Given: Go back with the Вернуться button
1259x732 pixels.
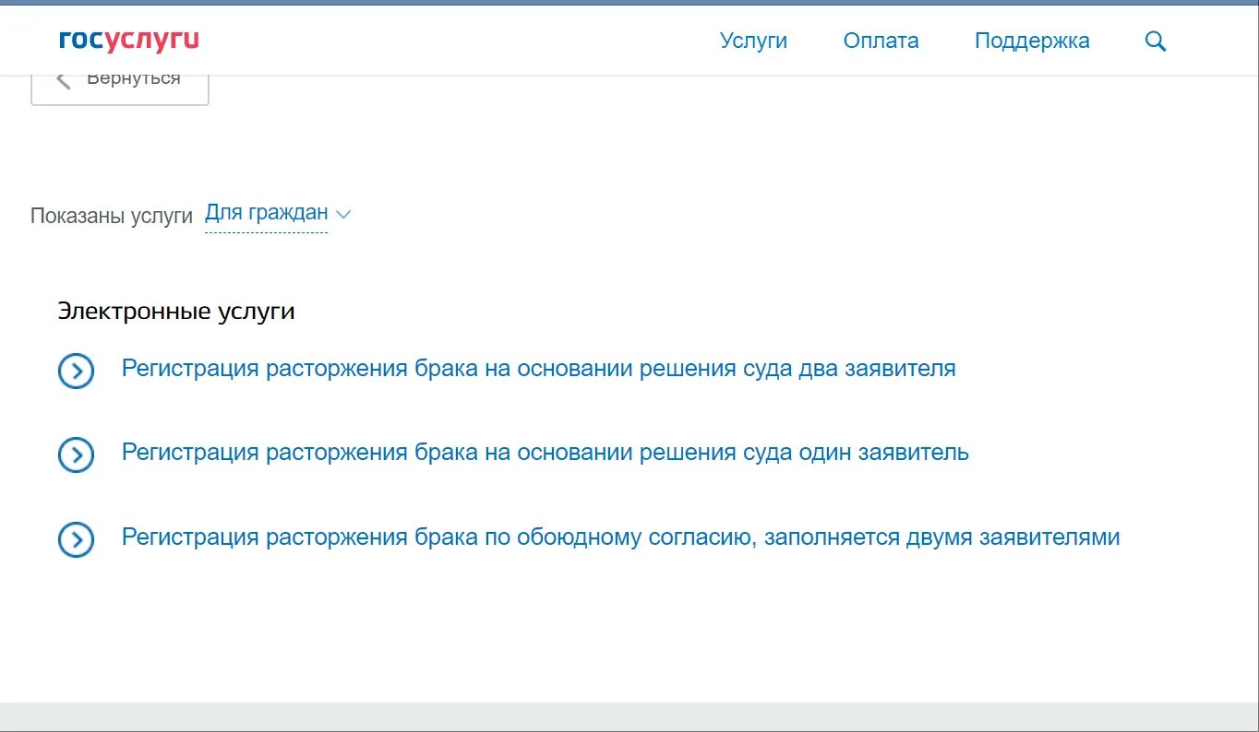Looking at the screenshot, I should (x=120, y=89).
